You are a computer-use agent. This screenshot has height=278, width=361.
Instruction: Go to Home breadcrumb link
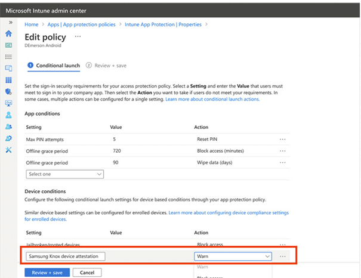[x=31, y=24]
